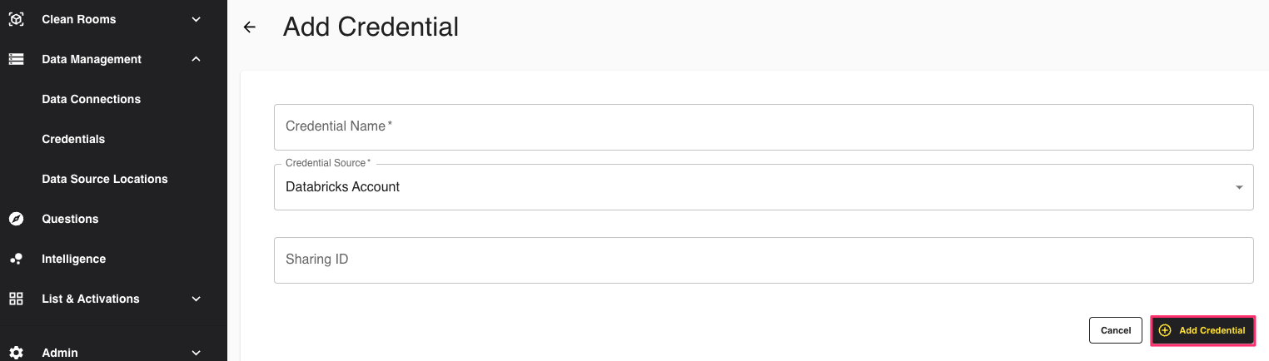Go back using the left arrow
The width and height of the screenshot is (1269, 361).
point(249,27)
